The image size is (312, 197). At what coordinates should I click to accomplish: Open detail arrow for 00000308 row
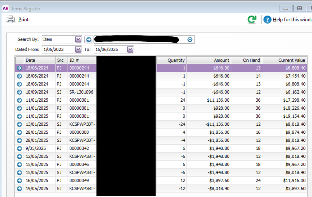pos(19,132)
